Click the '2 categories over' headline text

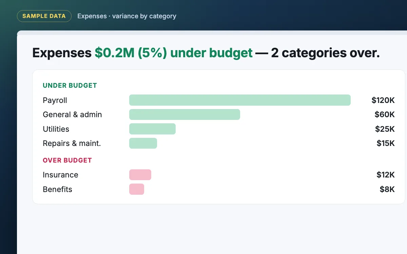coord(324,53)
